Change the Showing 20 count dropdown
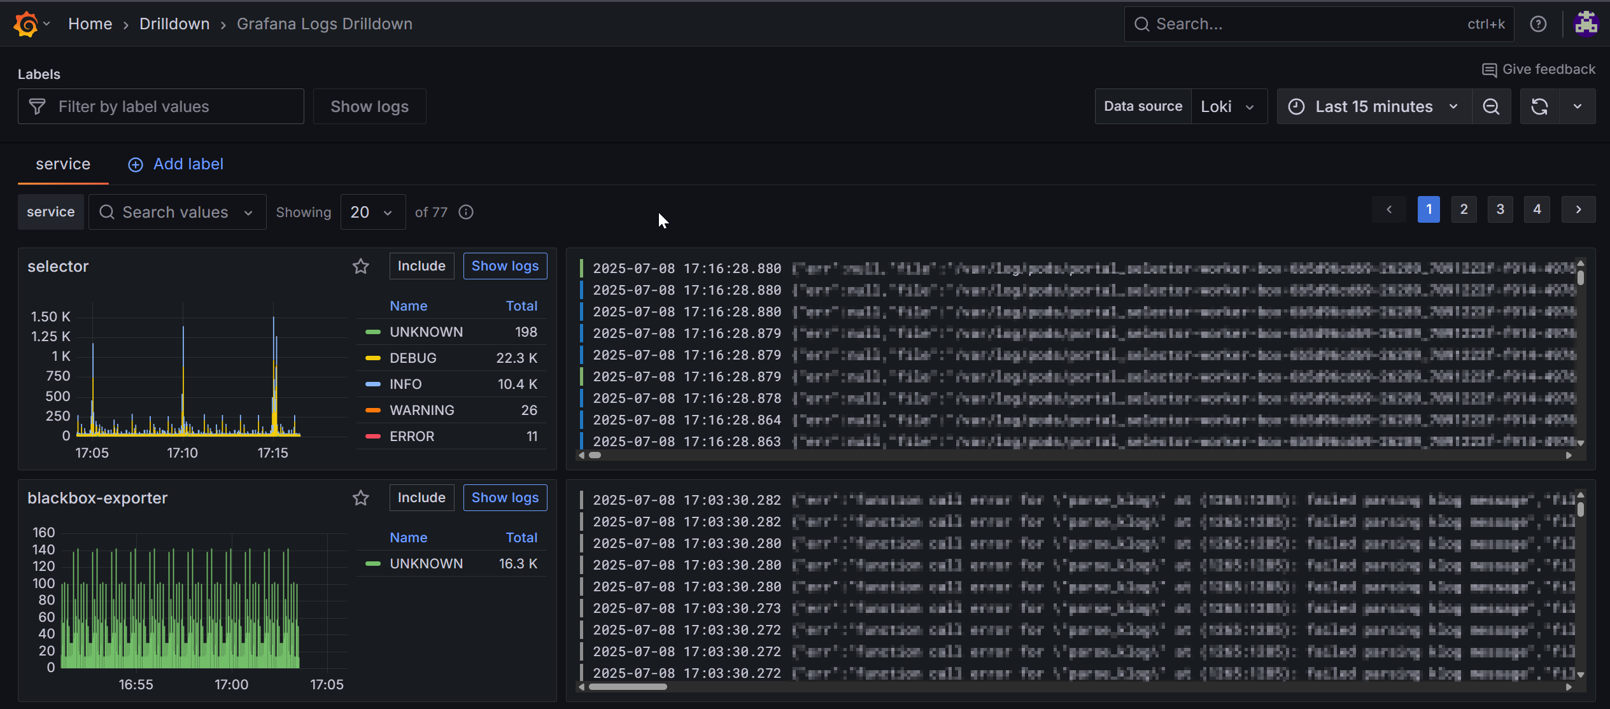 point(372,212)
